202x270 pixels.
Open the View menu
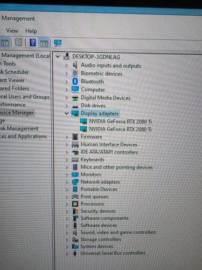pyautogui.click(x=12, y=31)
